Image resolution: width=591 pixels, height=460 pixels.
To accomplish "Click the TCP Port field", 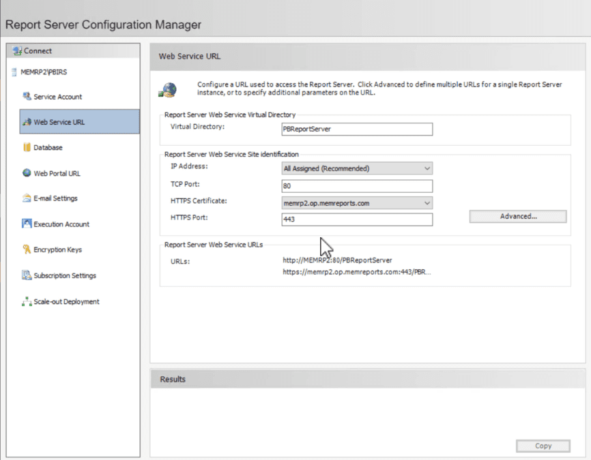I will pyautogui.click(x=357, y=186).
